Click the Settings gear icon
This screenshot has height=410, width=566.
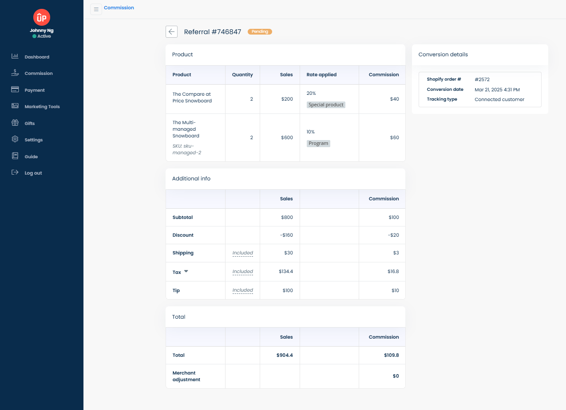[x=15, y=139]
